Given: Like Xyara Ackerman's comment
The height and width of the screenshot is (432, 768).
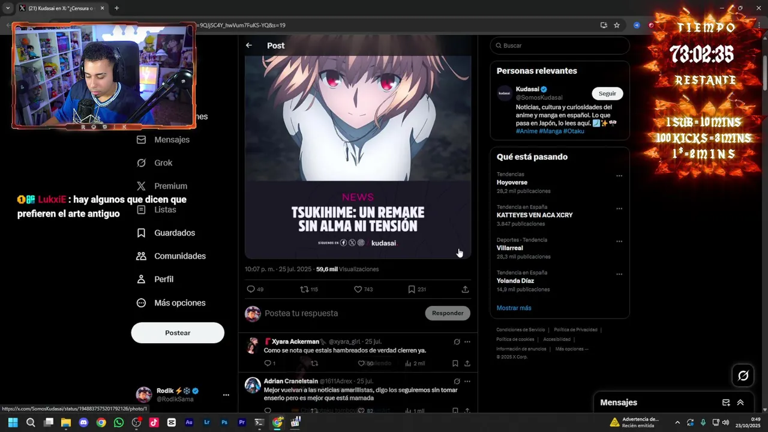Looking at the screenshot, I should click(365, 364).
